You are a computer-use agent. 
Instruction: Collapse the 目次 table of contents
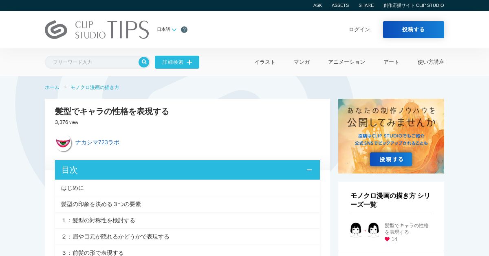point(309,170)
